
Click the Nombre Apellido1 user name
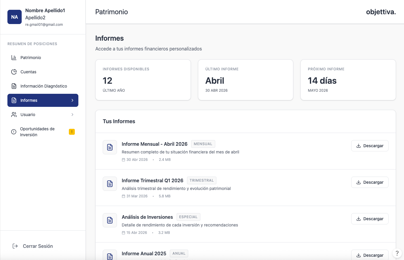[x=45, y=10]
